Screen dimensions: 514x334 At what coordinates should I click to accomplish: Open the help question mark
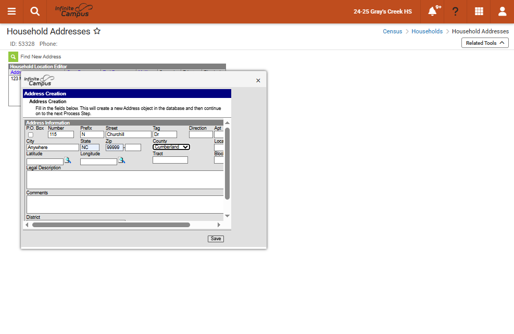(x=455, y=11)
